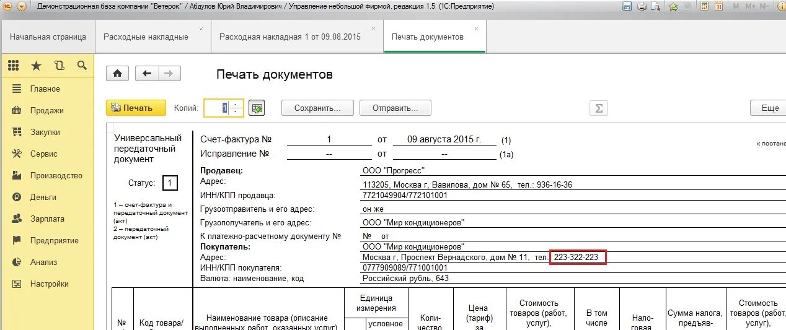
Task: Open history scroll icon in sidebar
Action: [x=59, y=65]
